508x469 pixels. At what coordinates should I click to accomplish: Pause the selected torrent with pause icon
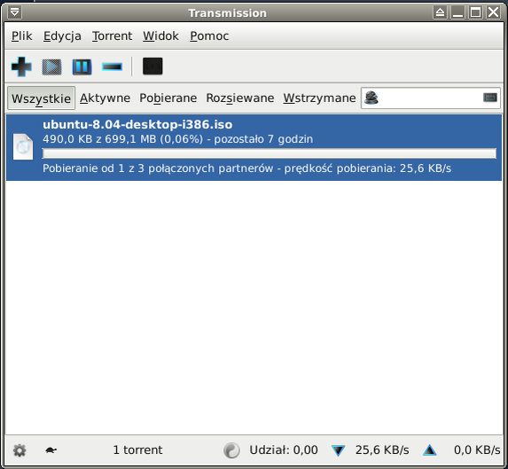pyautogui.click(x=82, y=67)
